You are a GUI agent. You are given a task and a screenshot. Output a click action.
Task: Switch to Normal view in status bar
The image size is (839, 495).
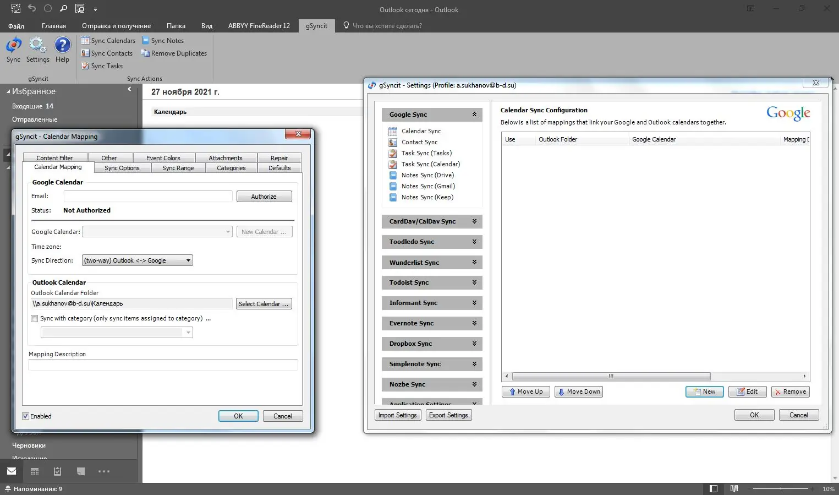click(714, 488)
